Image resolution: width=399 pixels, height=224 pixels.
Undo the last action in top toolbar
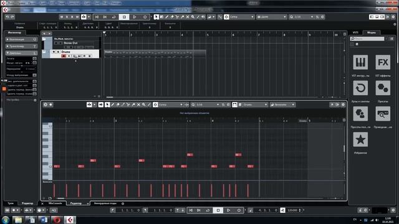pyautogui.click(x=7, y=17)
